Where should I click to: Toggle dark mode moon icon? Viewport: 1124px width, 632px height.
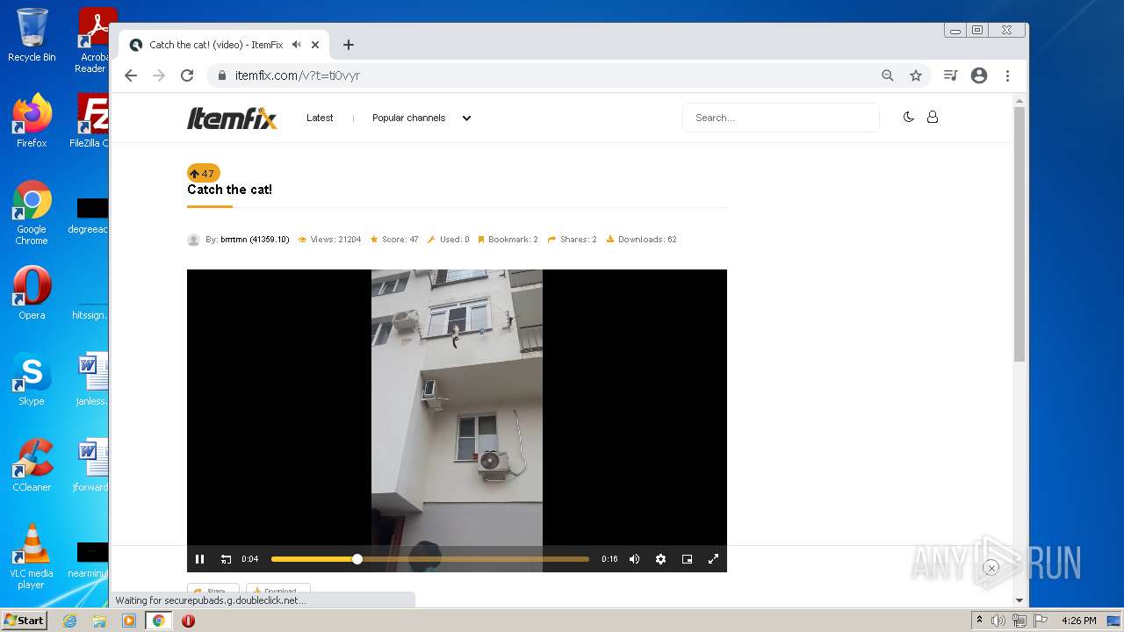(908, 117)
